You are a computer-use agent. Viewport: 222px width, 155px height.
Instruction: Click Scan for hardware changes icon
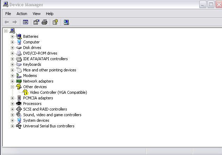point(66,22)
